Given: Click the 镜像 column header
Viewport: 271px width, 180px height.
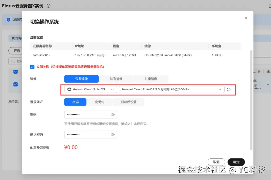Looking at the screenshot, I should pyautogui.click(x=148, y=46).
